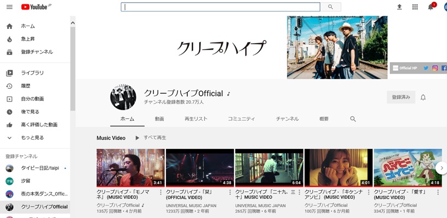Image resolution: width=447 pixels, height=218 pixels.
Task: Show next videos with carousel arrow
Action: pos(442,168)
